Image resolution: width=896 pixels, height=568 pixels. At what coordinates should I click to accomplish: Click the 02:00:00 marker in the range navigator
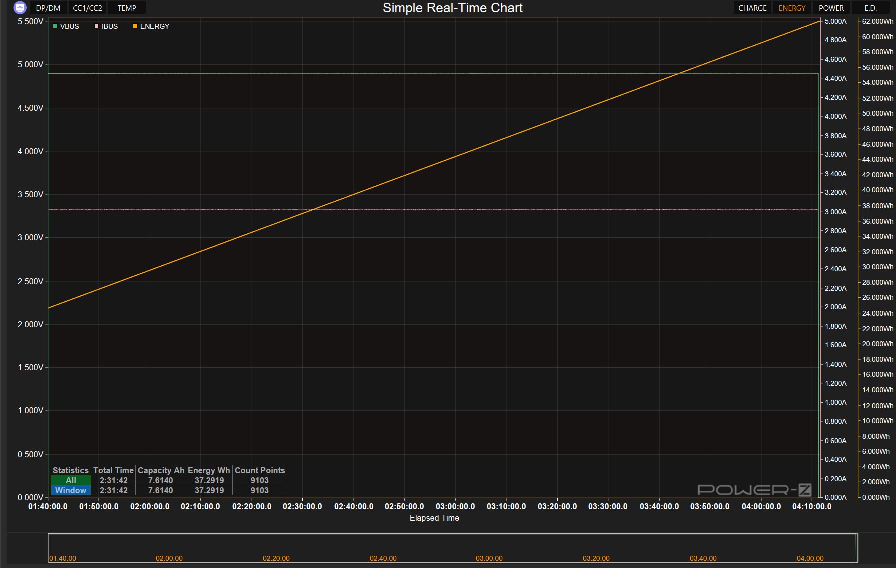click(x=169, y=558)
